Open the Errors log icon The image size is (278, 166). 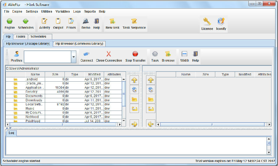pos(71,21)
